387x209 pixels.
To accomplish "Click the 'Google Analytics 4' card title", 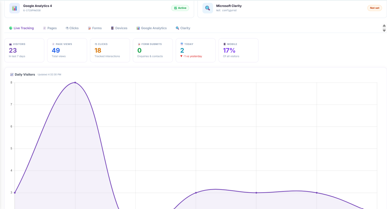I will pyautogui.click(x=38, y=6).
